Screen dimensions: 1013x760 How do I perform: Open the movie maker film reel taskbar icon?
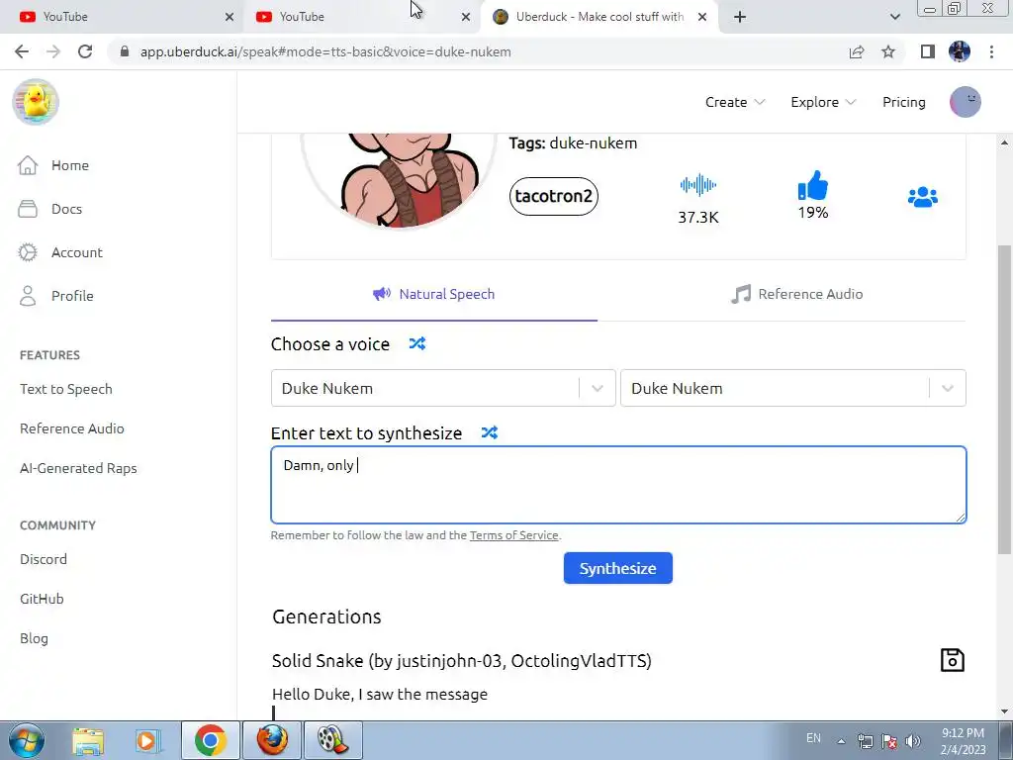tap(332, 740)
